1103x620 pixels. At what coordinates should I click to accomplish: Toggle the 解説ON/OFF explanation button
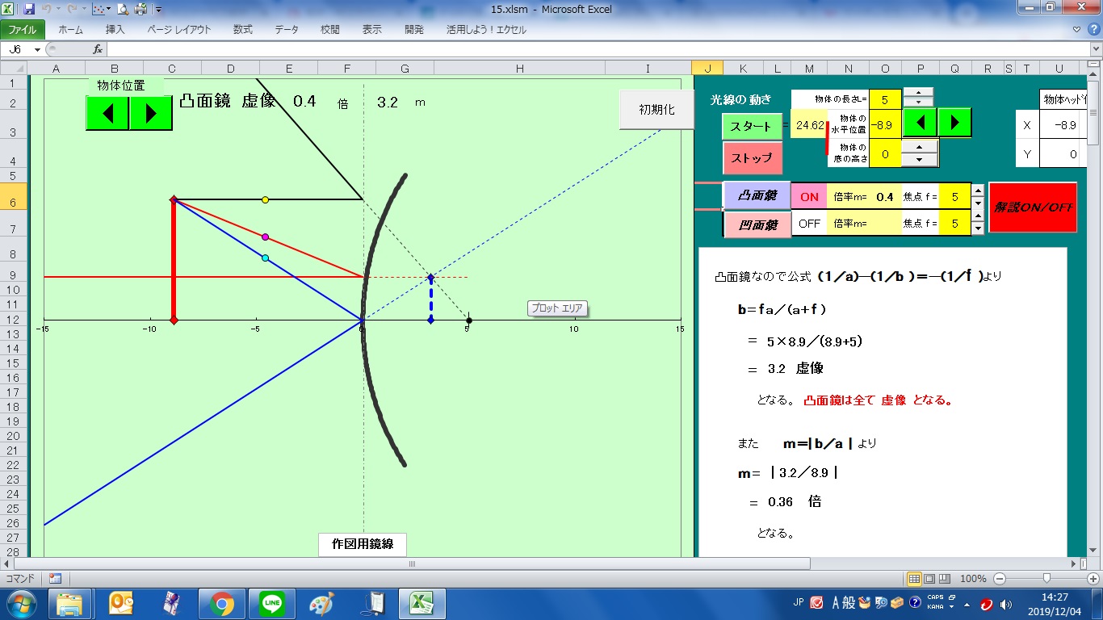1033,207
